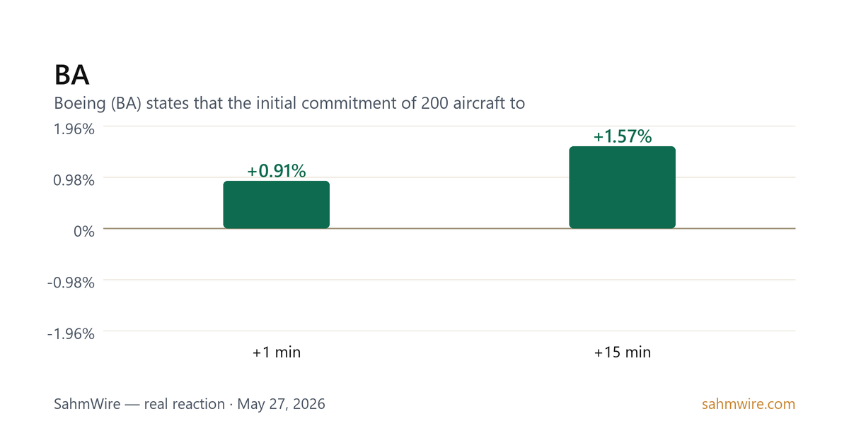Click the zero baseline between the bars
The width and height of the screenshot is (849, 445).
[449, 228]
